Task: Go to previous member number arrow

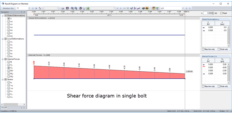Action: [33, 8]
